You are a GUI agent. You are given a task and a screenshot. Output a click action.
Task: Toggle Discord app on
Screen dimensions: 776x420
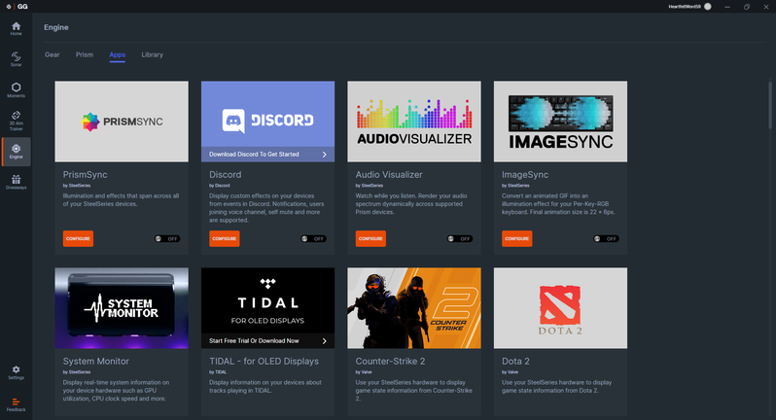coord(313,239)
